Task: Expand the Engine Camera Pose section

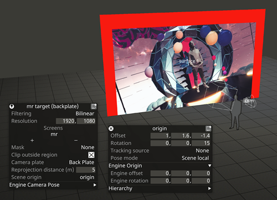Action: click(x=53, y=185)
